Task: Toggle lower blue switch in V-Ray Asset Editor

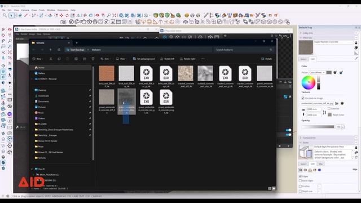Action: click(x=288, y=135)
